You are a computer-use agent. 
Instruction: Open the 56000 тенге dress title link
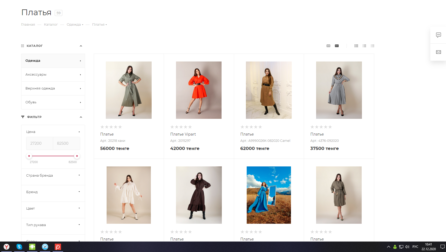click(x=107, y=134)
